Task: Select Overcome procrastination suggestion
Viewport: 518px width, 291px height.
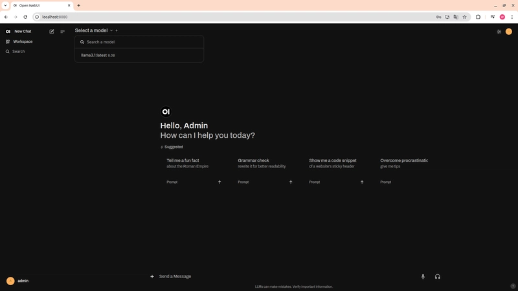Action: 404,171
